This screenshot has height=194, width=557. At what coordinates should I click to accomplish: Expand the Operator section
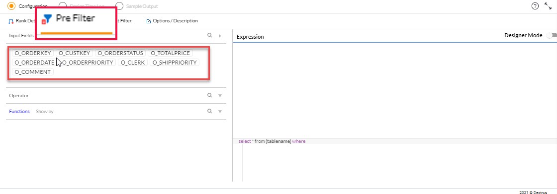tap(220, 96)
